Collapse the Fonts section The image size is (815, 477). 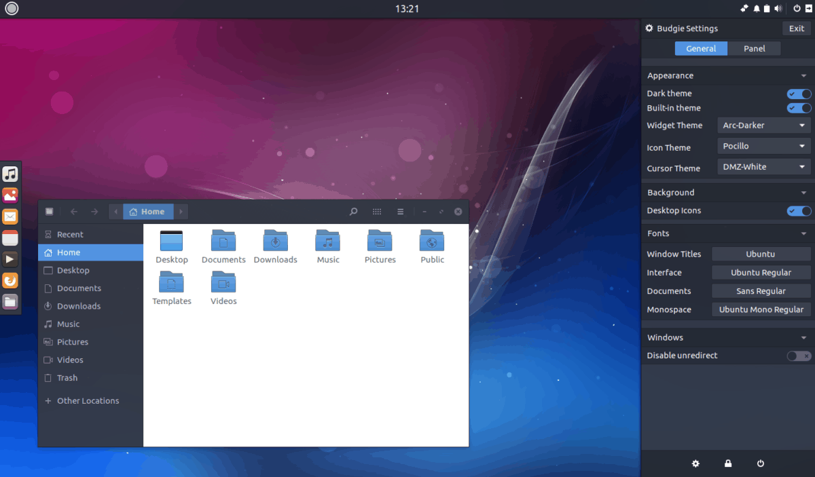pos(804,233)
